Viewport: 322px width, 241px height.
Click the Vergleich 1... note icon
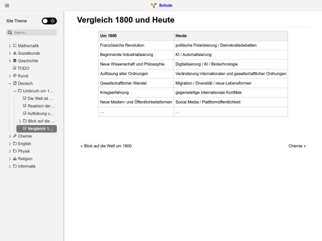coord(24,129)
